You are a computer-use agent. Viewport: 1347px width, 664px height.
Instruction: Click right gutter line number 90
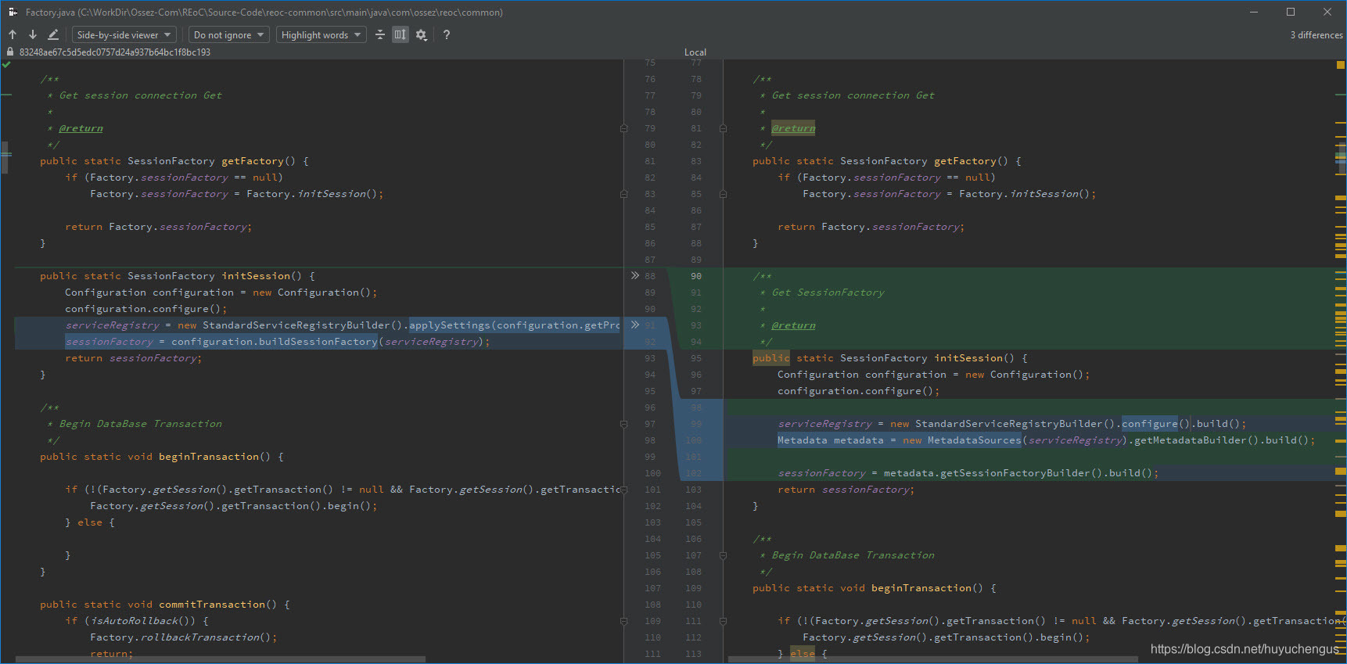[x=696, y=276]
